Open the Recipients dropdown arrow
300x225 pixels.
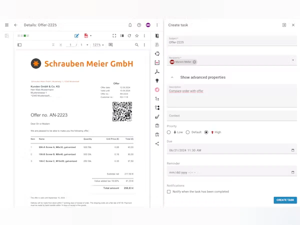tap(293, 60)
